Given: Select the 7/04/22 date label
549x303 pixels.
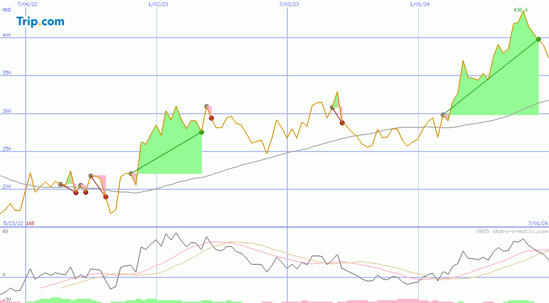Looking at the screenshot, I should tap(27, 4).
